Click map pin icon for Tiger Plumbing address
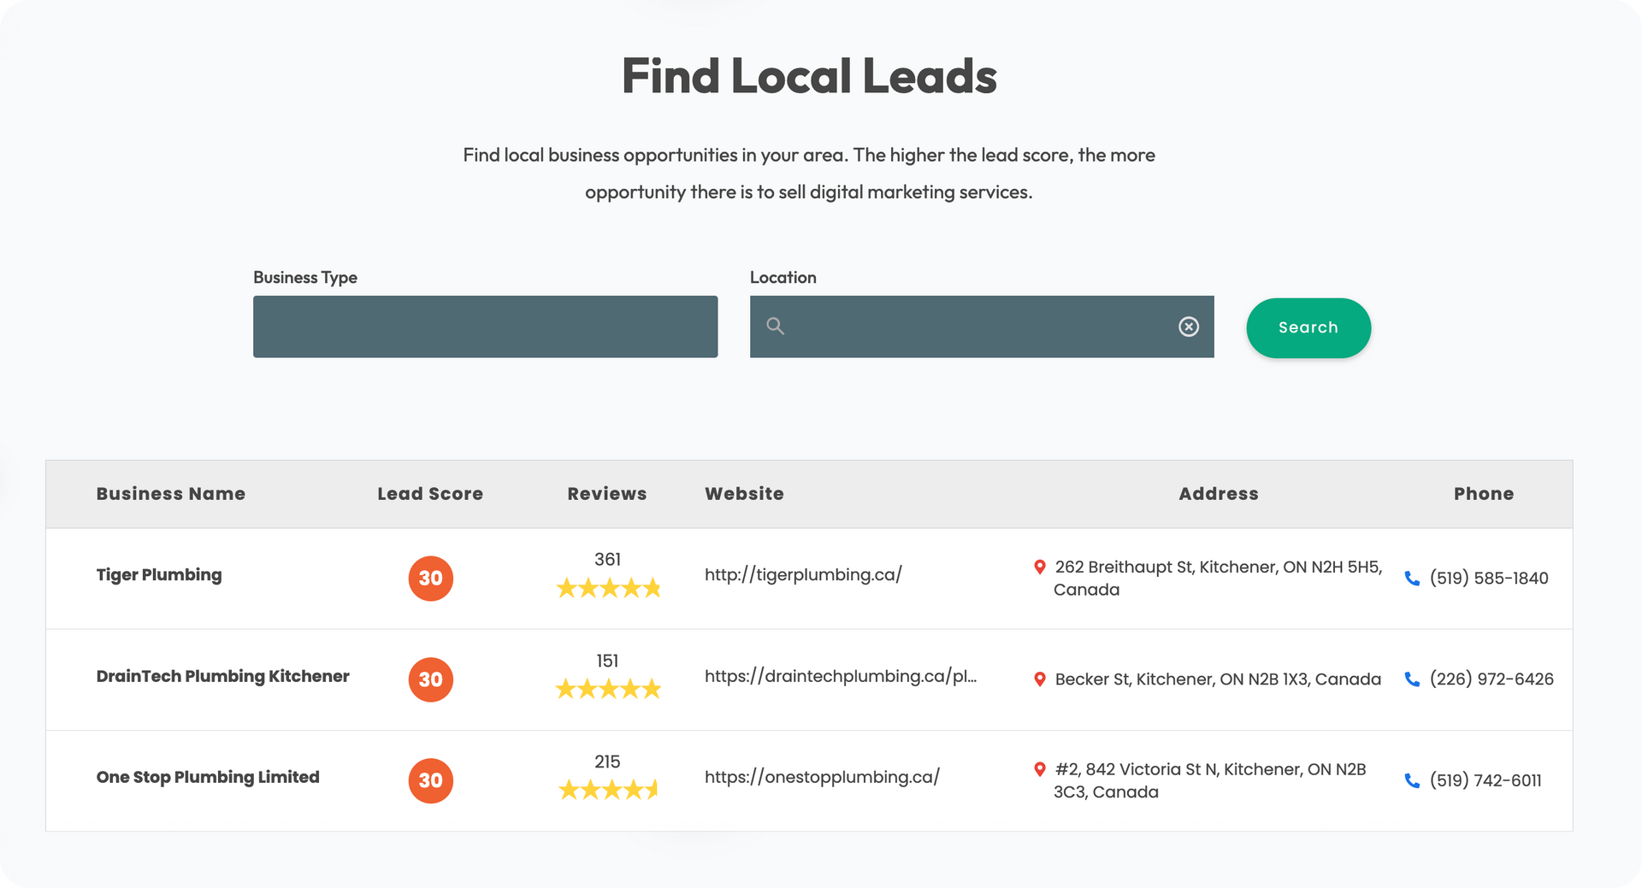Screen dimensions: 1642x888 [1039, 567]
